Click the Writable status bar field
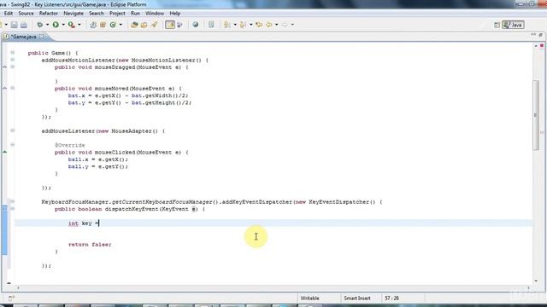Viewport: 547px width, 307px height. click(x=319, y=298)
